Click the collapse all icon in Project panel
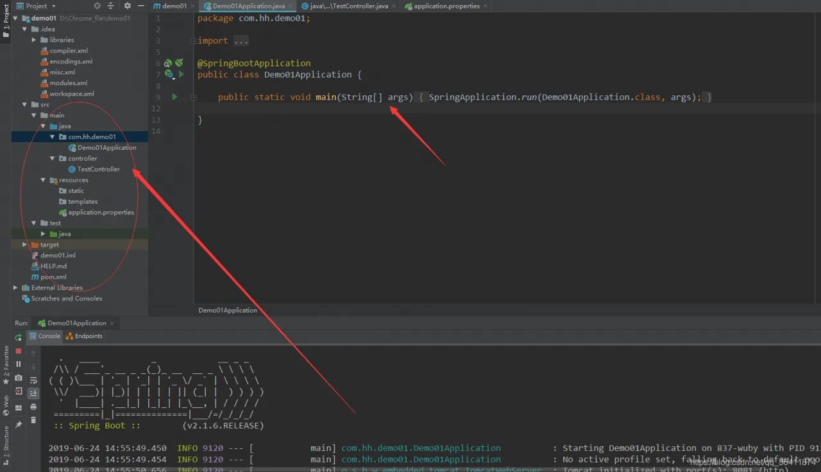 [x=112, y=6]
